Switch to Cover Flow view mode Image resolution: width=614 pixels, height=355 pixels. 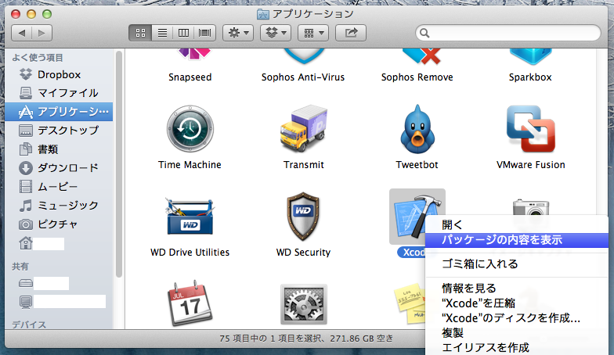[x=205, y=33]
